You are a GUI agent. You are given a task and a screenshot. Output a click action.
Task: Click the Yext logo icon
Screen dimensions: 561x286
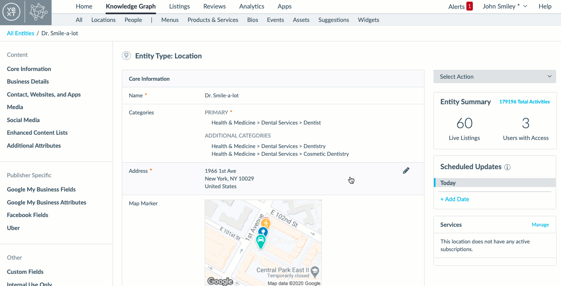[12, 12]
